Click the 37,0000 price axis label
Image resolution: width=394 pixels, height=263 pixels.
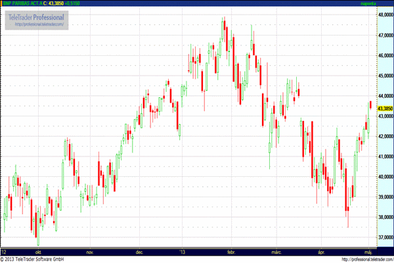tap(384, 237)
